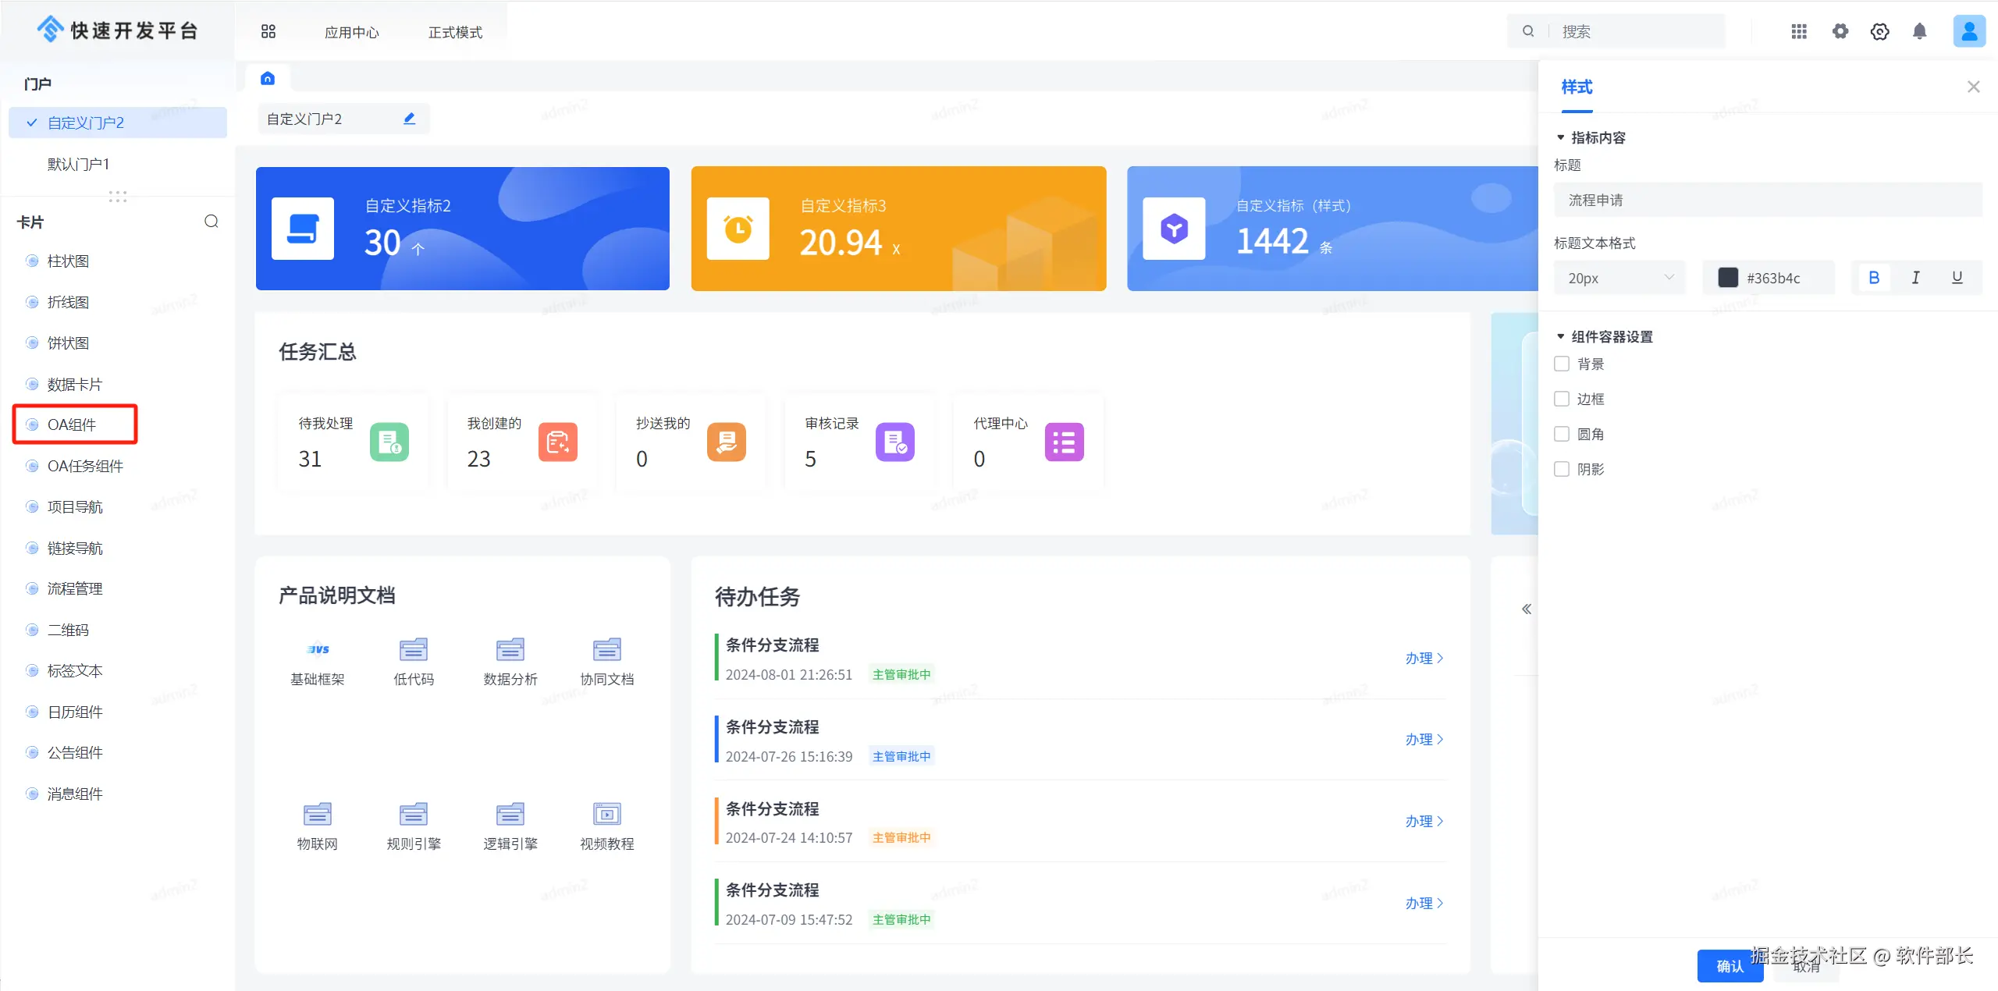Click the 待我处理 green task icon
Image resolution: width=1998 pixels, height=991 pixels.
389,442
